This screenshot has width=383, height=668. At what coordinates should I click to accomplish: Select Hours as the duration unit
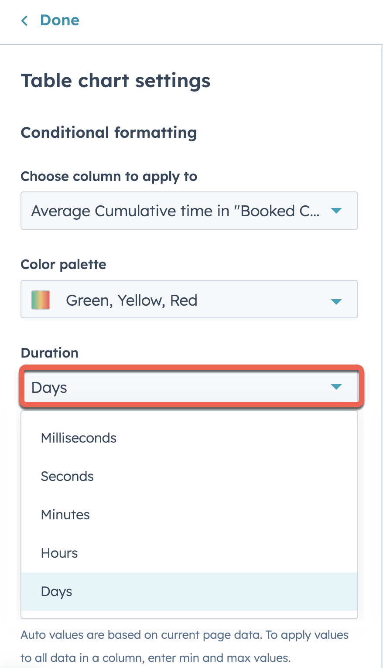click(59, 553)
